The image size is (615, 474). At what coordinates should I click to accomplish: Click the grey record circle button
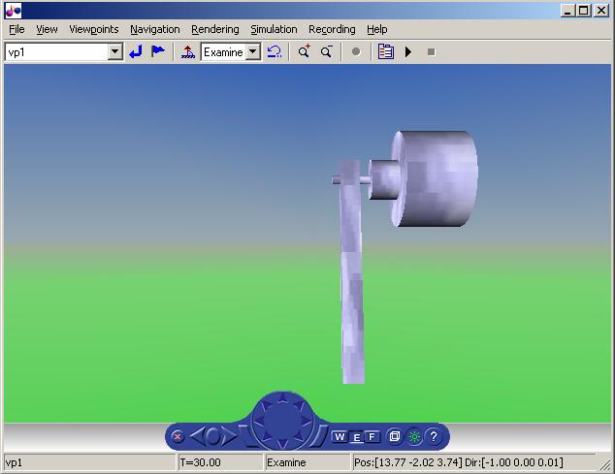click(356, 51)
